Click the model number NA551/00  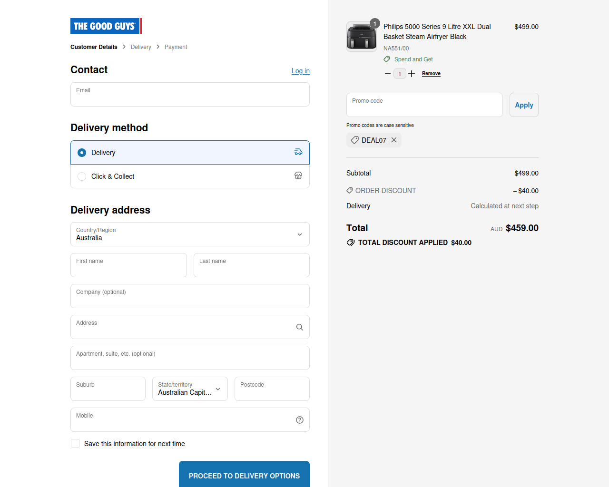[x=396, y=49]
